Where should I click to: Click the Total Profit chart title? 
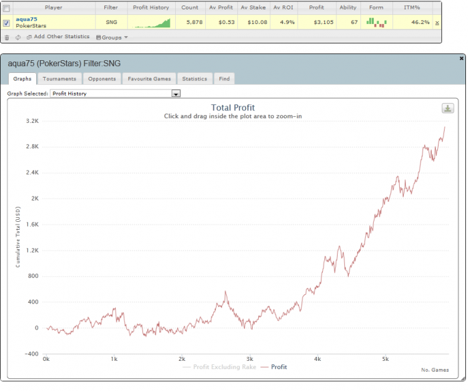tap(233, 108)
